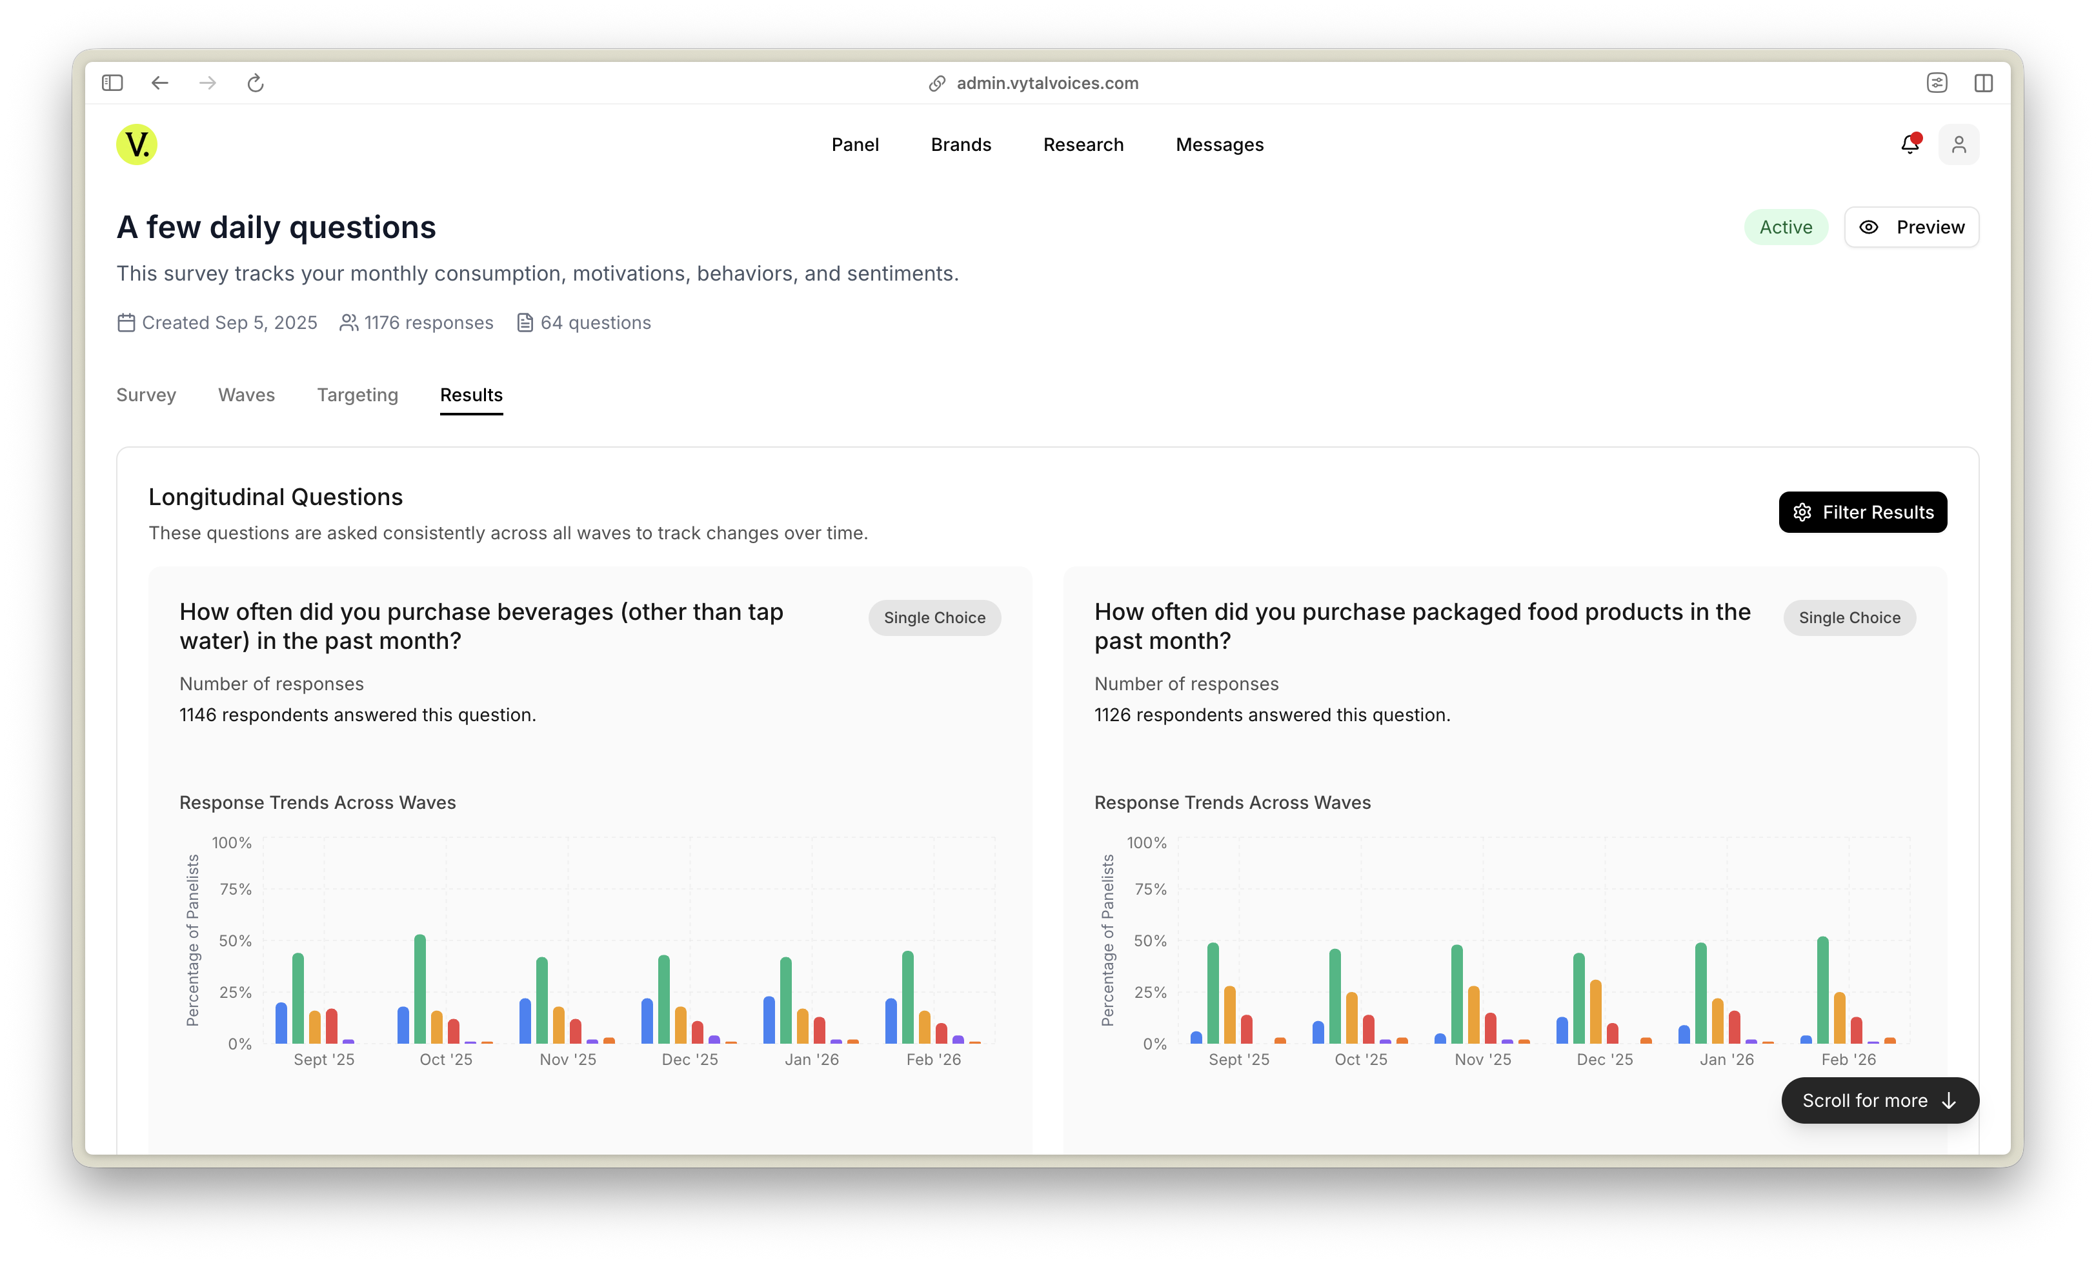Screen dimensions: 2096x1263
Task: Open the Survey tab
Action: tap(146, 395)
